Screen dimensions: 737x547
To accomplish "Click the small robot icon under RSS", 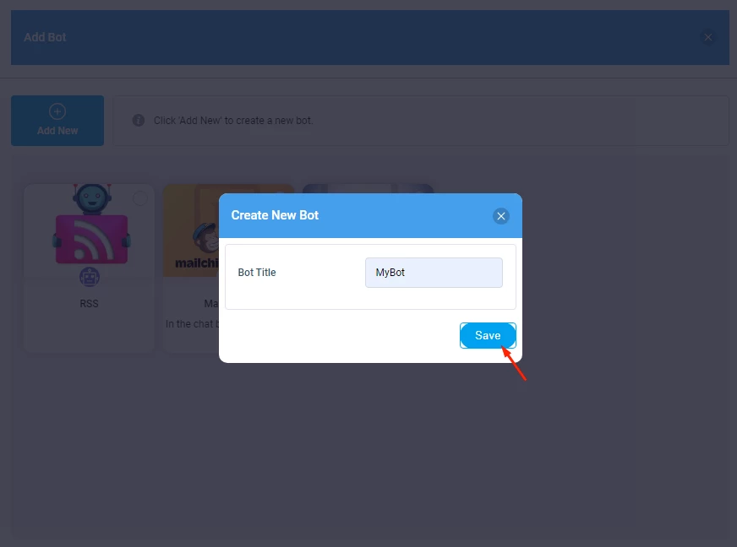I will 90,277.
